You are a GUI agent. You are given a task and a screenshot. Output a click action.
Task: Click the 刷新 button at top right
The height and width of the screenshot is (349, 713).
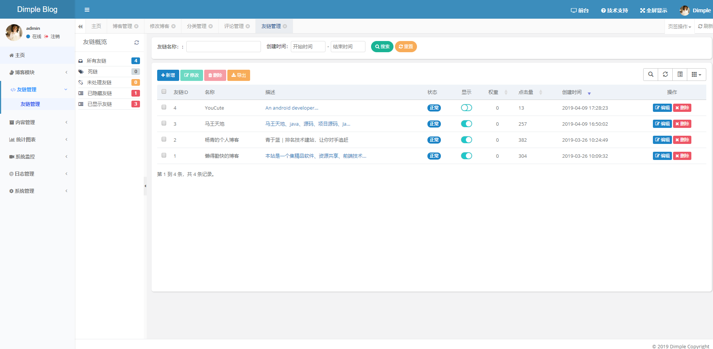pos(705,26)
